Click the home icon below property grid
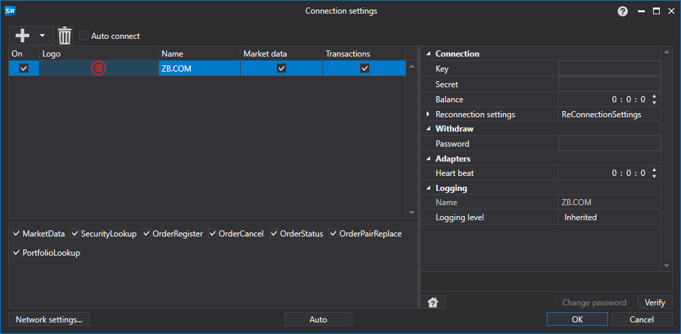Screen dimensions: 681x334 coord(433,302)
